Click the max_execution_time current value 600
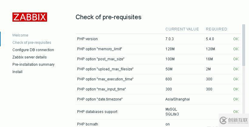This screenshot has height=127, width=249. [169, 79]
